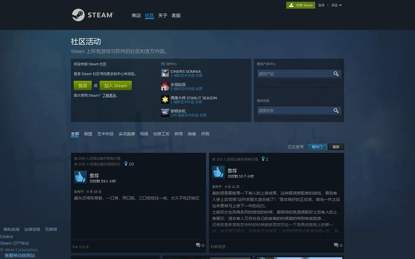The width and height of the screenshot is (415, 259).
Task: Click award icon showing 10 on Far Cry 6 review
Action: (126, 164)
